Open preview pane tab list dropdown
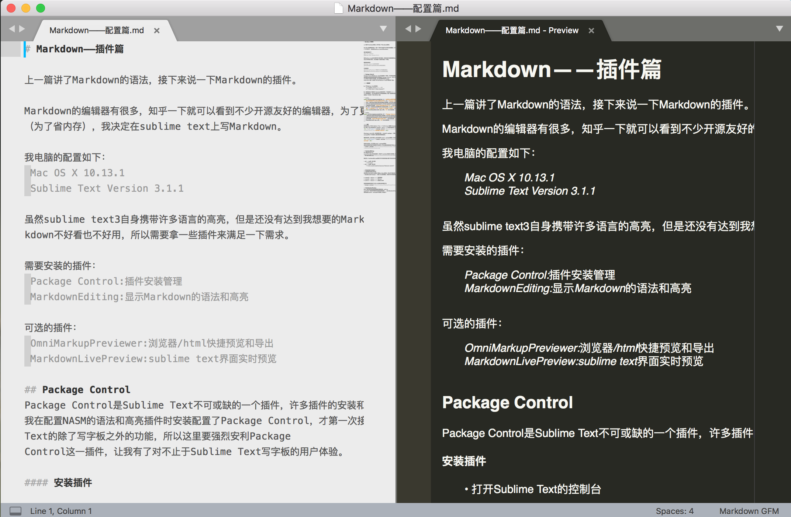Image resolution: width=791 pixels, height=517 pixels. [x=780, y=29]
